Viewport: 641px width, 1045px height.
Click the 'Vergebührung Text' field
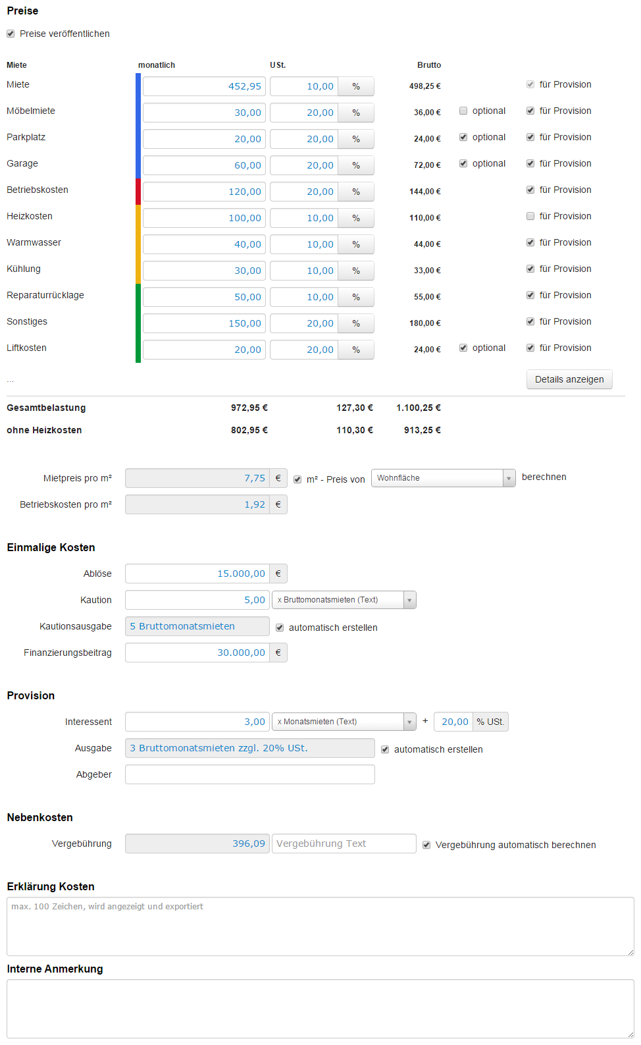pyautogui.click(x=344, y=844)
